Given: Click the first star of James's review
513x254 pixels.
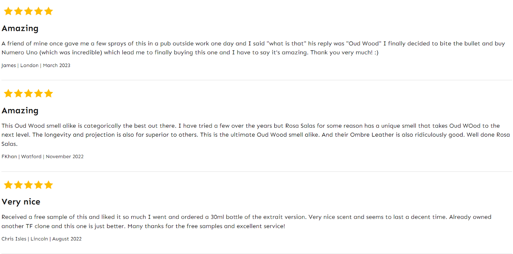Looking at the screenshot, I should coord(8,11).
